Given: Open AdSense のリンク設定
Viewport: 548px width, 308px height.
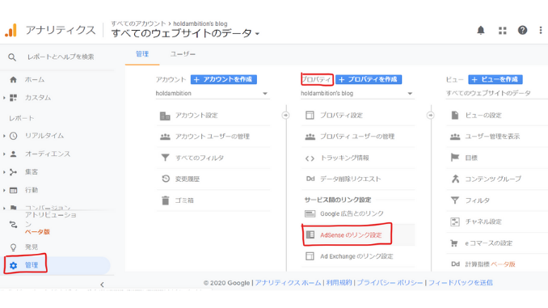Looking at the screenshot, I should click(358, 235).
